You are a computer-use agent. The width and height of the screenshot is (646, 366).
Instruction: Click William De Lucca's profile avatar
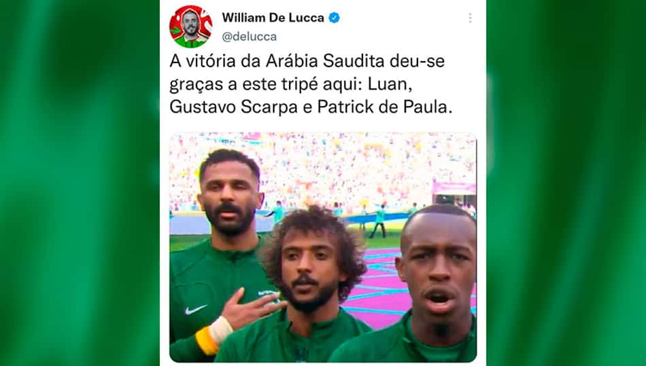[x=191, y=26]
